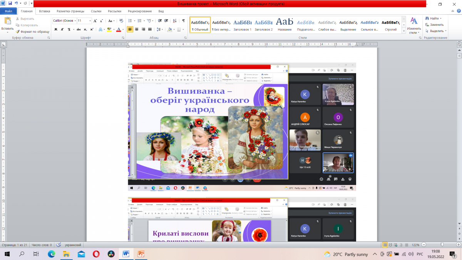Viewport: 462px width, 260px height.
Task: Click the Format Painter brush icon
Action: 18,32
